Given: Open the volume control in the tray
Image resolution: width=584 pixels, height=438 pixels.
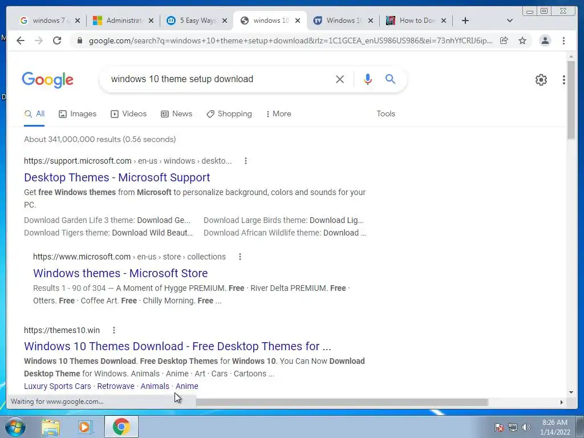Looking at the screenshot, I should pos(526,427).
